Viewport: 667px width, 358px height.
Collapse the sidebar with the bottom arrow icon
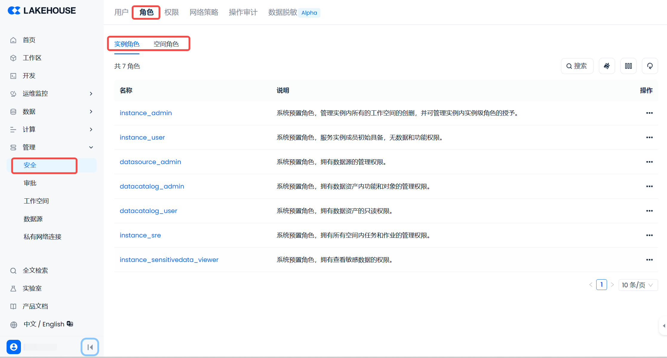90,347
